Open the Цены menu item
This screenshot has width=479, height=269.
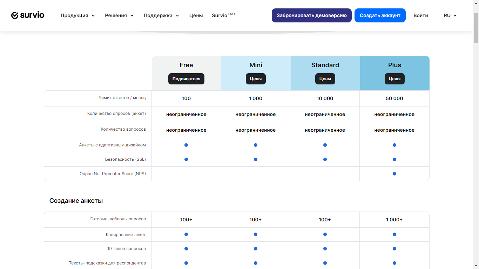(x=196, y=15)
